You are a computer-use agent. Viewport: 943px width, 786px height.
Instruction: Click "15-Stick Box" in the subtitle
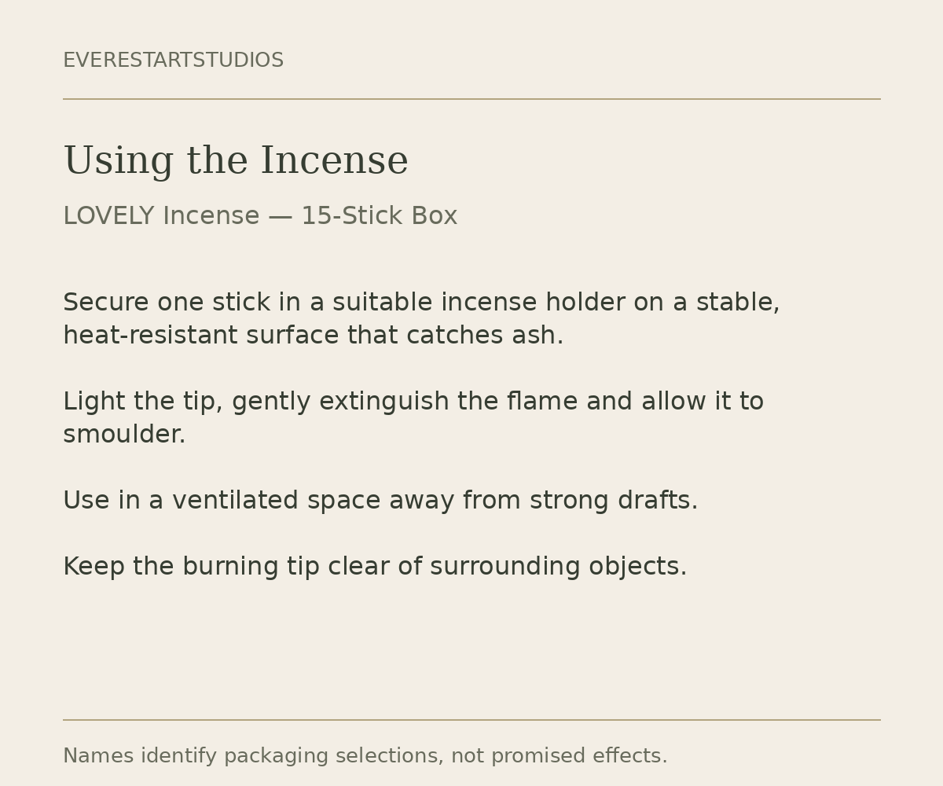(x=379, y=216)
